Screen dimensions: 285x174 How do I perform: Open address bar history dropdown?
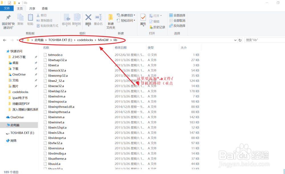pos(235,40)
